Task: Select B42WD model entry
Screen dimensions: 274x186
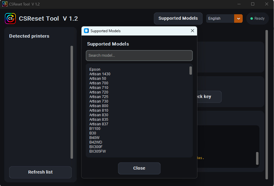Action: click(x=95, y=142)
